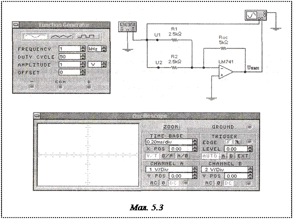Set Channel A coupling to AC

point(154,183)
